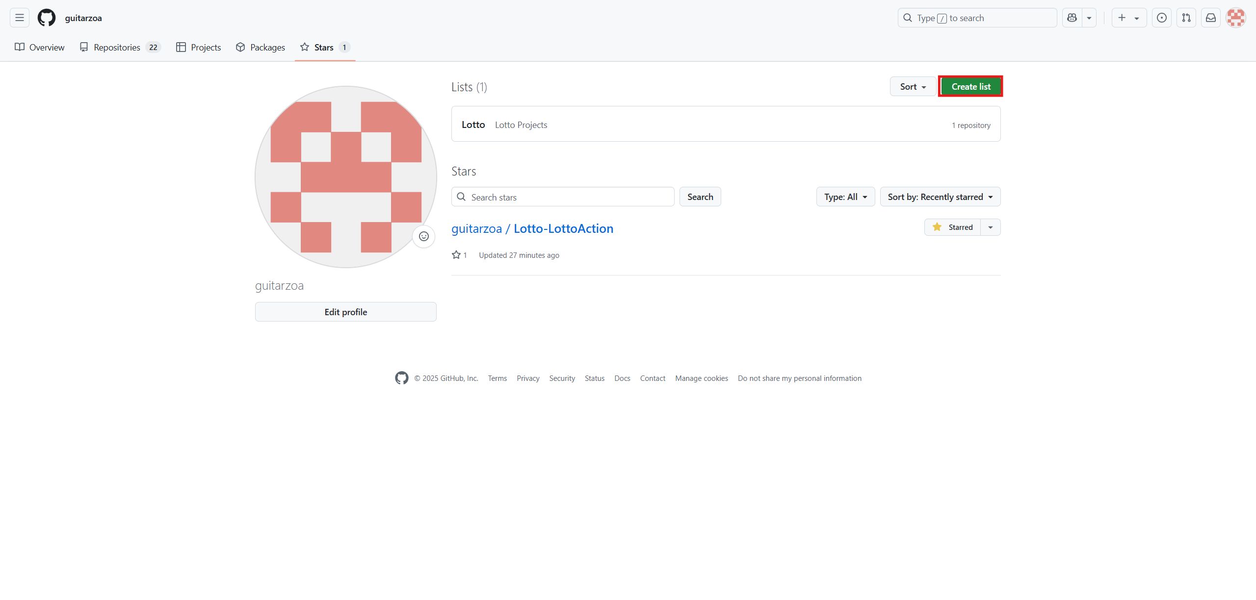Open the Status footer link
1256x600 pixels.
coord(595,378)
